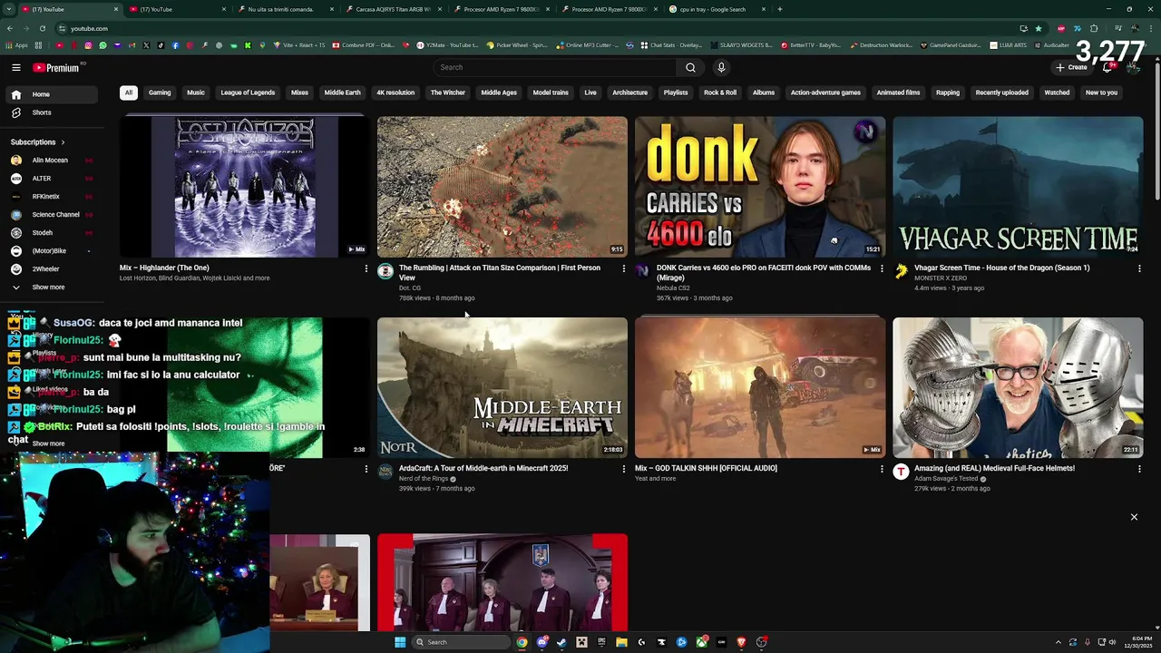This screenshot has width=1161, height=653.
Task: Click the search magnifier button
Action: point(690,67)
